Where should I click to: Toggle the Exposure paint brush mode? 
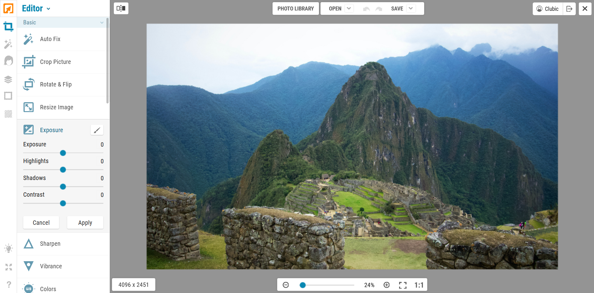[97, 130]
